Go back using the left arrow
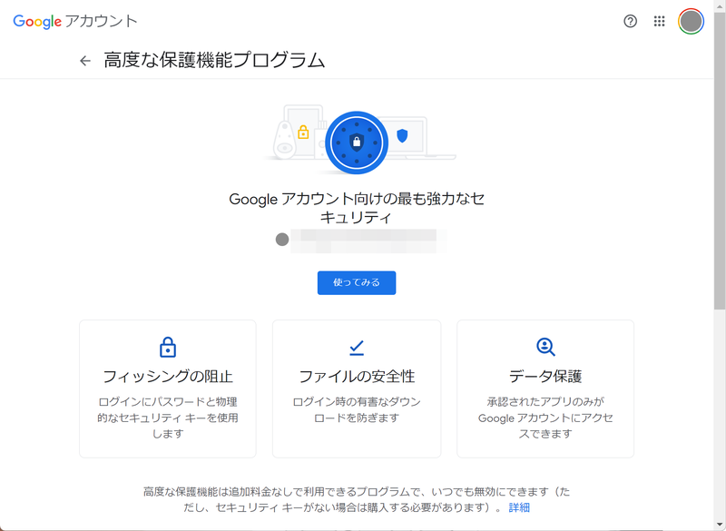Screen dimensions: 726x531 tap(85, 61)
